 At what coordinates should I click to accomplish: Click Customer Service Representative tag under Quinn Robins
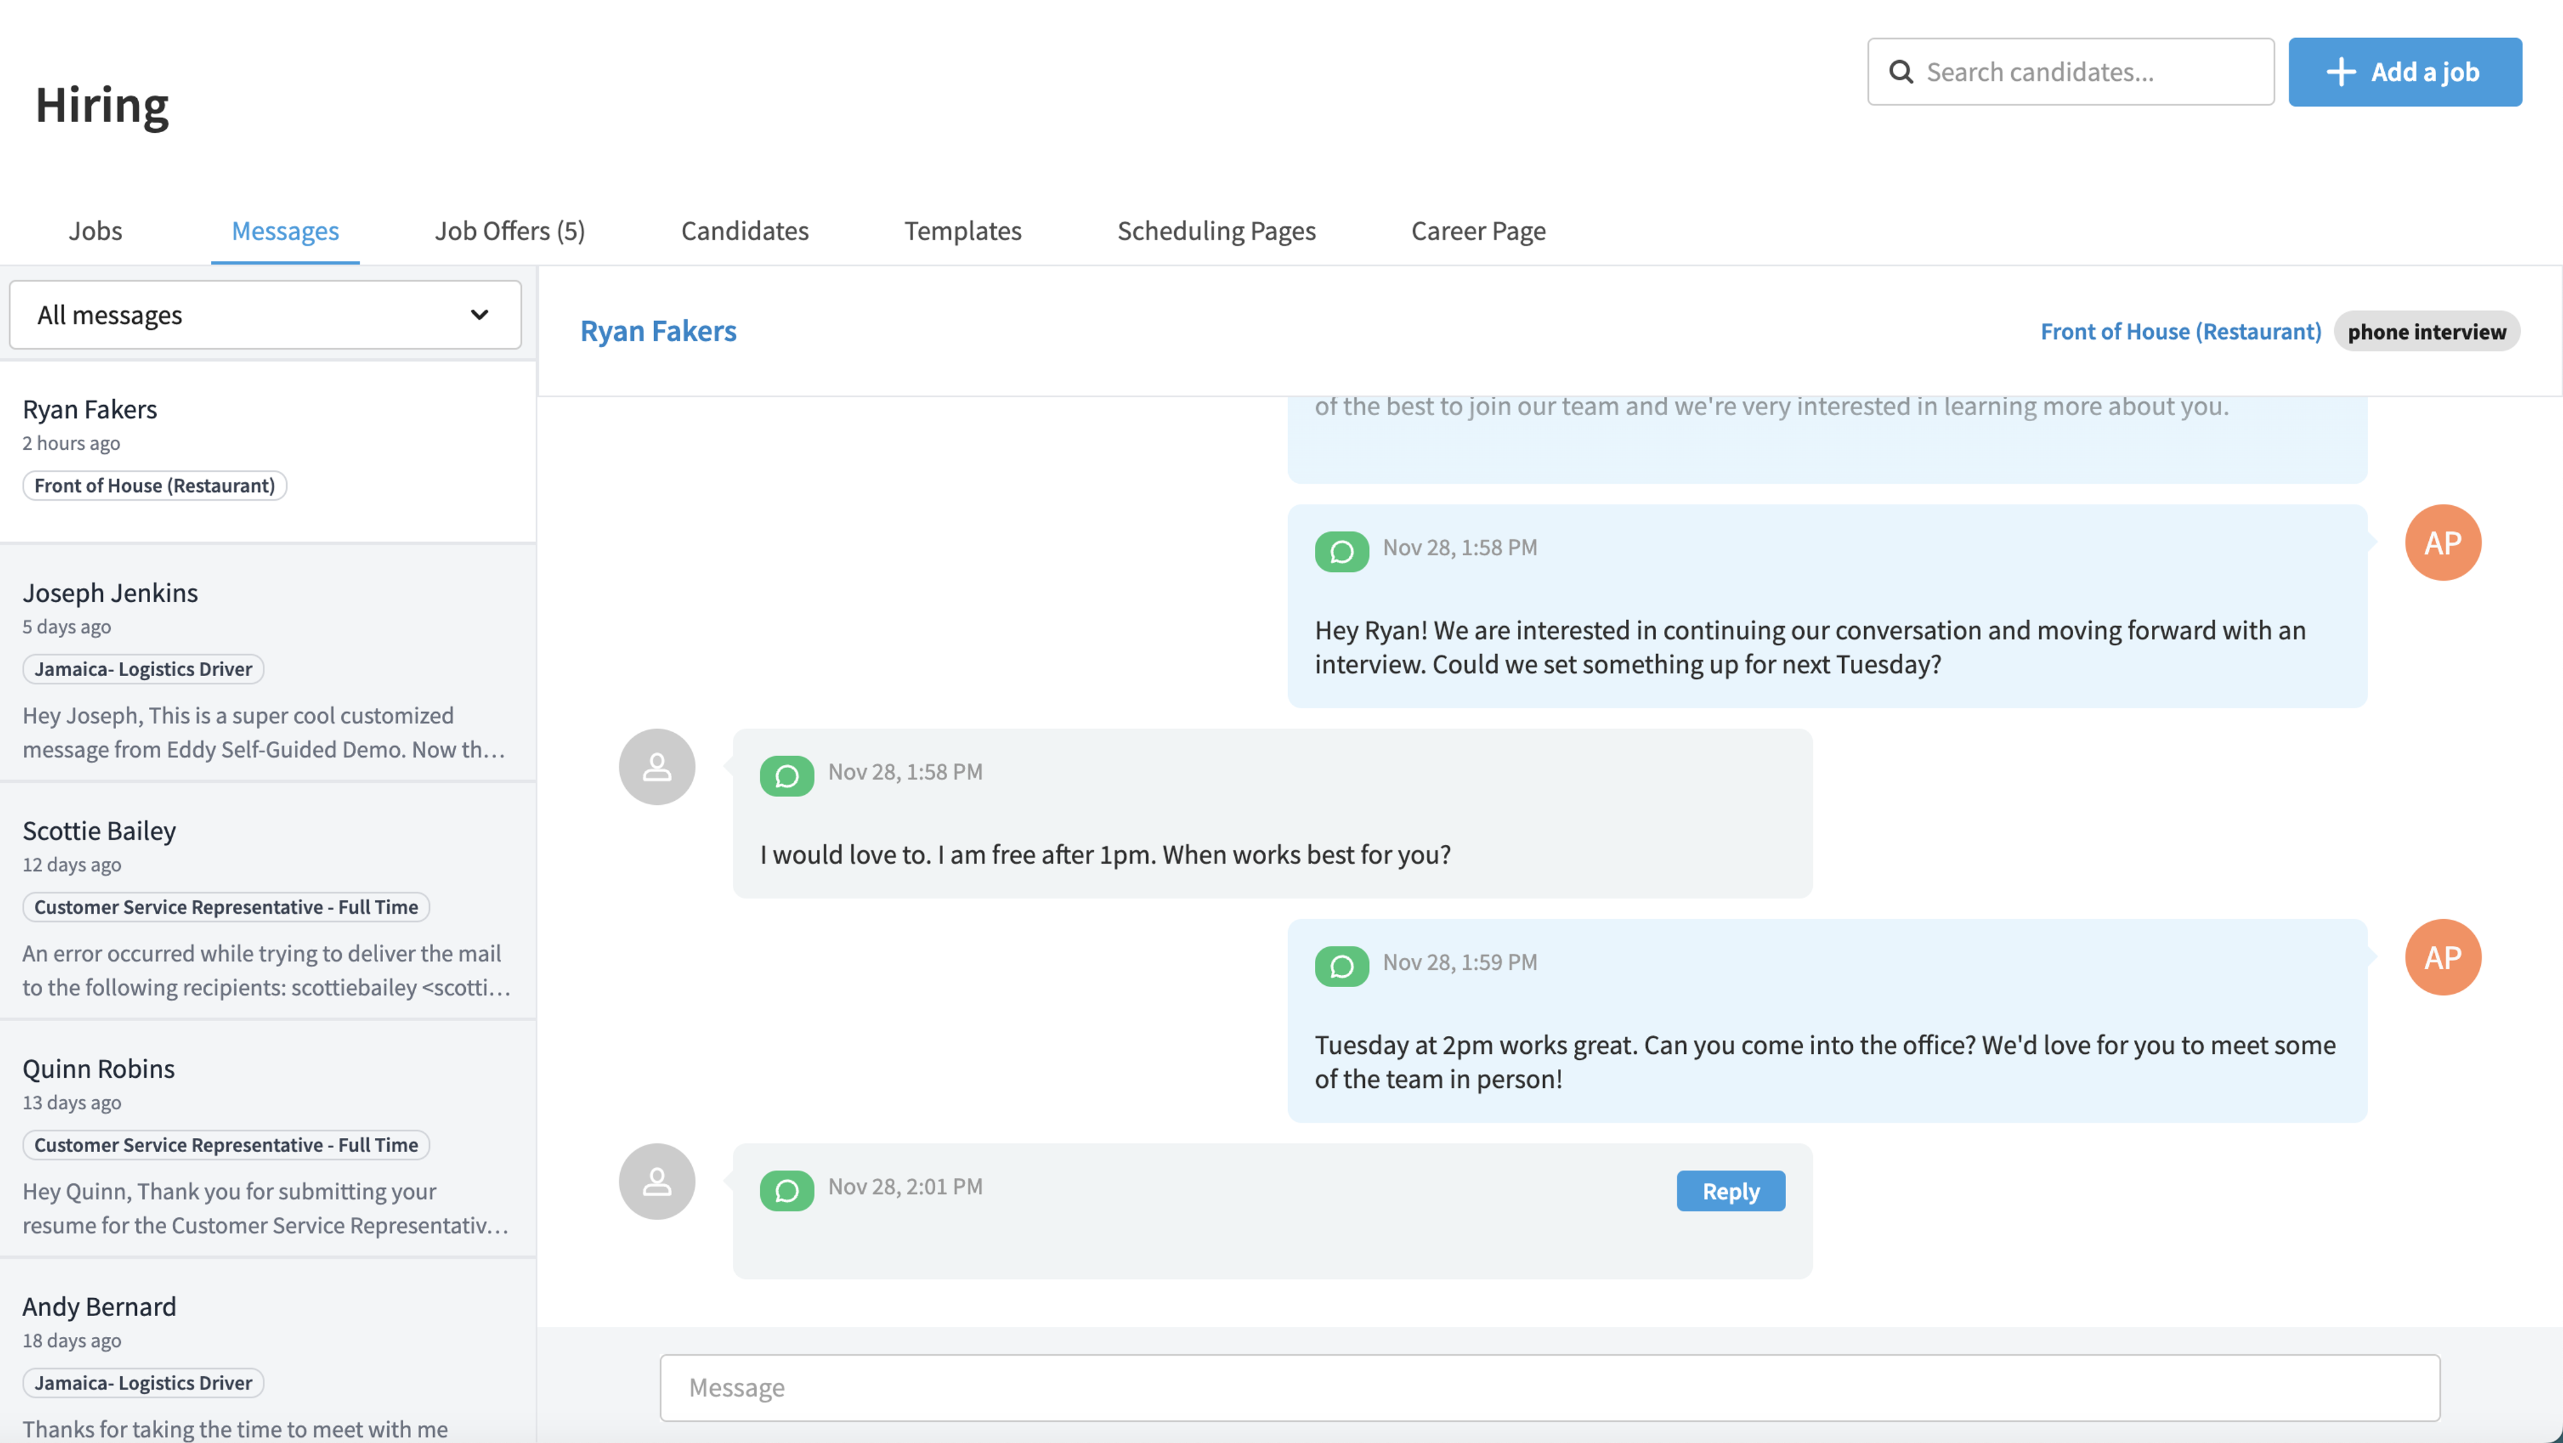pyautogui.click(x=226, y=1145)
